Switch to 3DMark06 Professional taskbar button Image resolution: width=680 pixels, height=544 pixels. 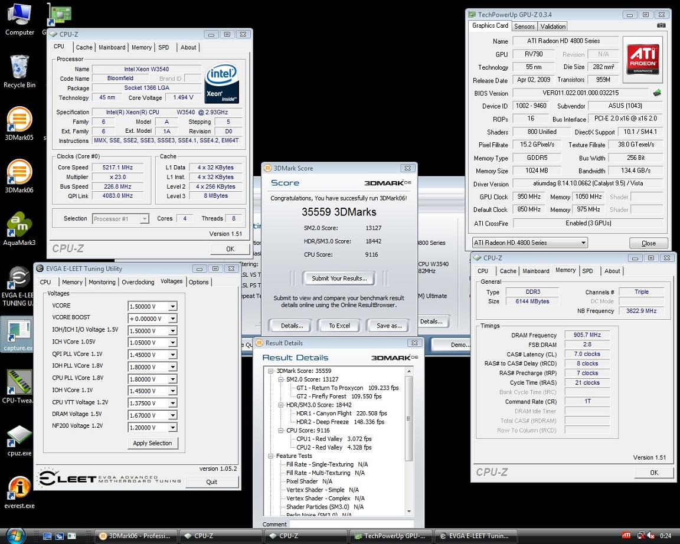(136, 536)
